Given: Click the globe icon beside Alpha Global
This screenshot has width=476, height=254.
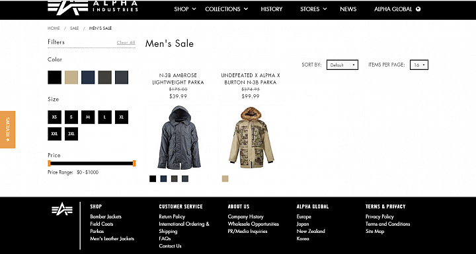Looking at the screenshot, I should [x=418, y=9].
